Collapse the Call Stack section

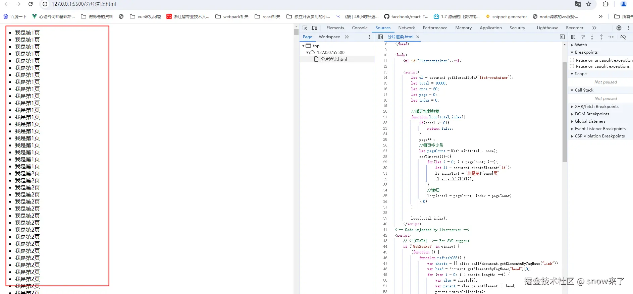click(572, 90)
